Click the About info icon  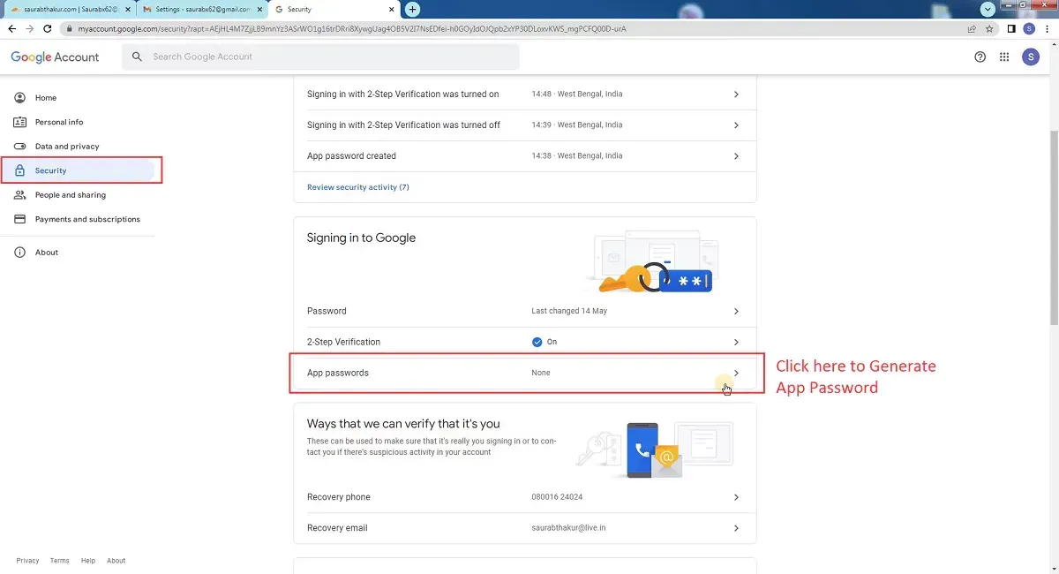click(x=19, y=253)
